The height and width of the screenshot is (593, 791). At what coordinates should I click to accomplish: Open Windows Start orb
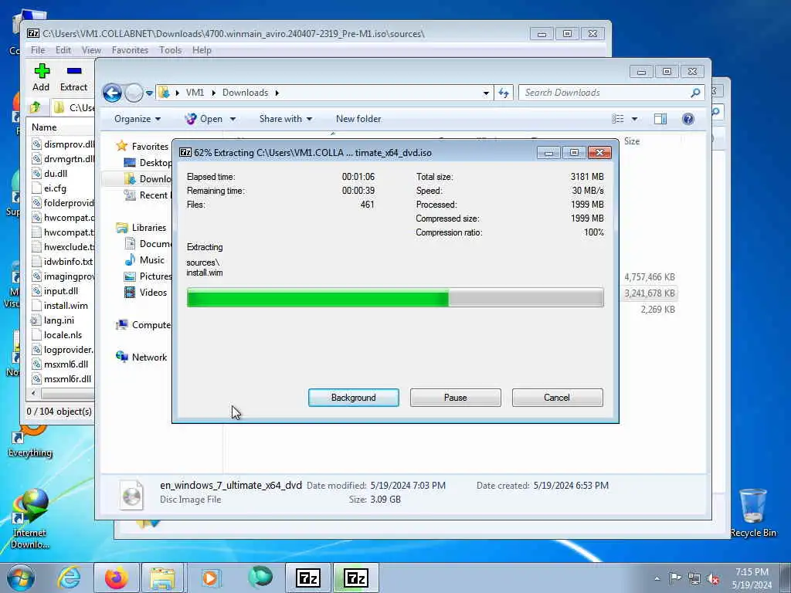(21, 578)
